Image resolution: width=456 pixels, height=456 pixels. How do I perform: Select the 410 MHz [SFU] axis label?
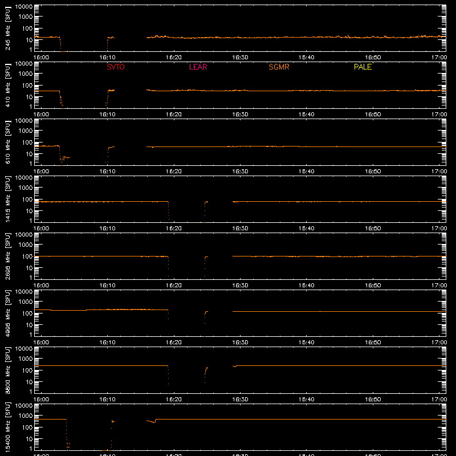8,85
